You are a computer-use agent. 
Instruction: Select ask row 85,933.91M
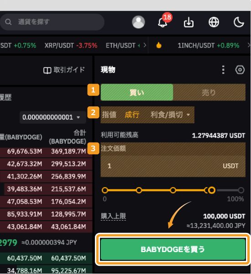click(x=46, y=214)
